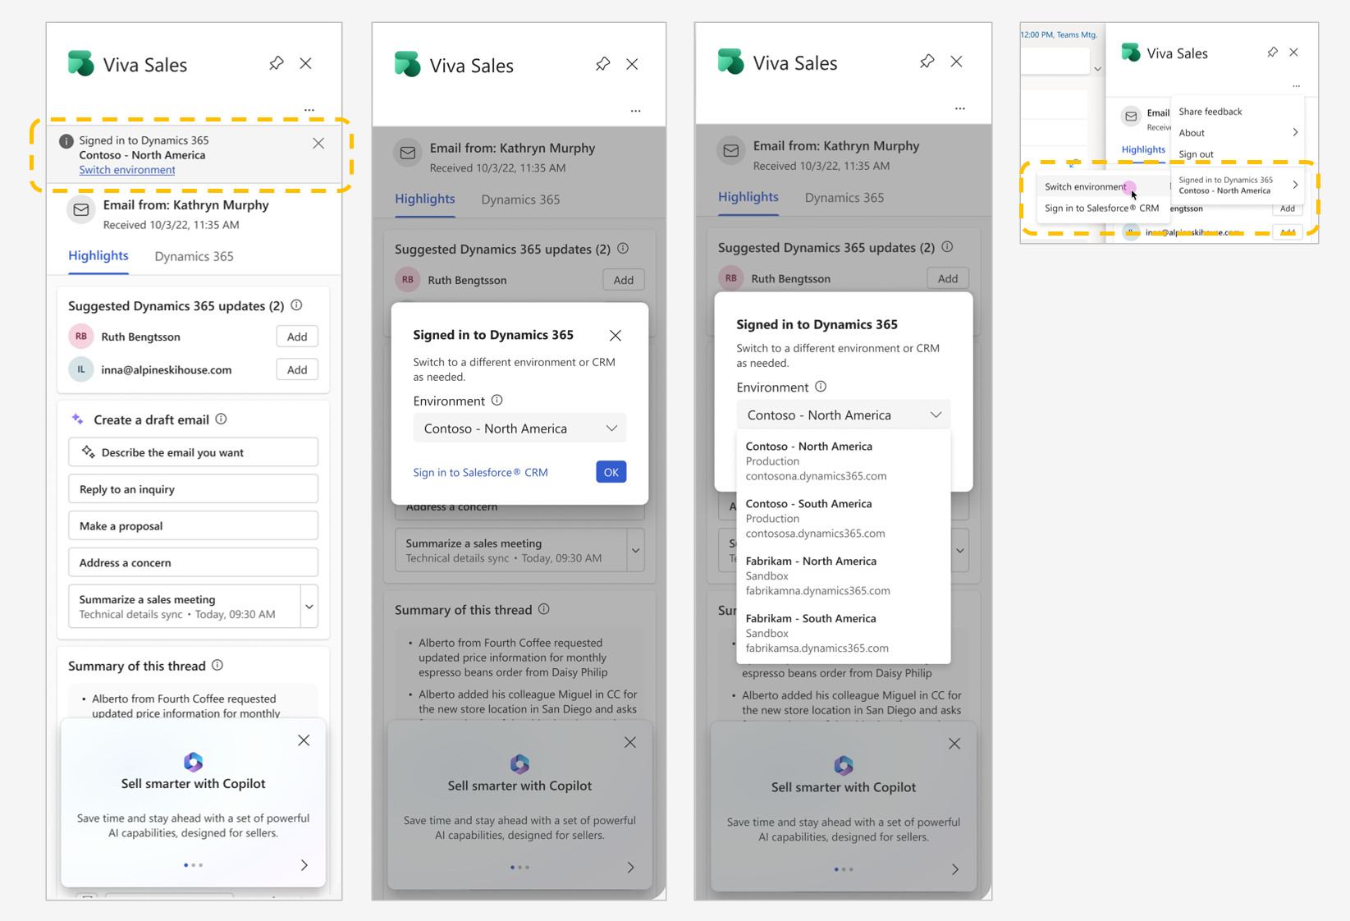Click info icon next to Summary of this thread in first panel
The height and width of the screenshot is (921, 1350).
tap(217, 666)
